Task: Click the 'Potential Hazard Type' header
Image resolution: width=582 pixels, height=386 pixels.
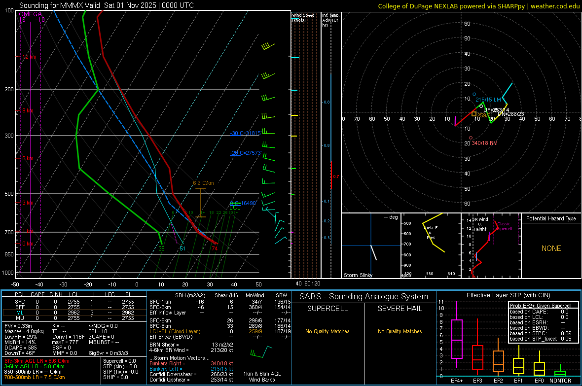Action: point(551,218)
